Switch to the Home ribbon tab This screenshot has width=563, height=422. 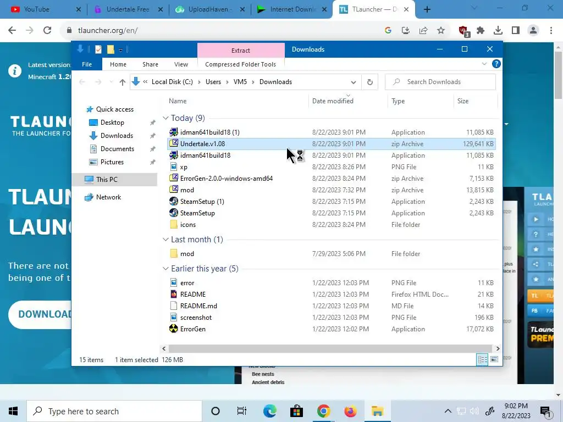tap(118, 64)
